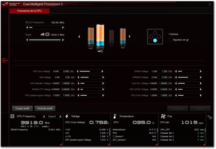Screen dimensions: 216x149
Task: Increase VPPDDR Voltage with right arrow
Action: (x=201, y=77)
